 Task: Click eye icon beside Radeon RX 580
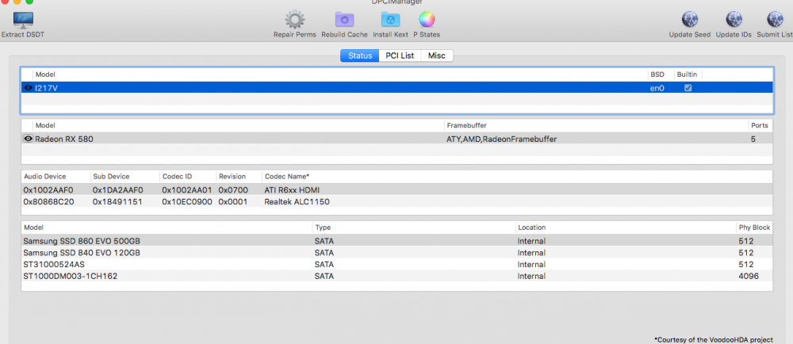(29, 139)
